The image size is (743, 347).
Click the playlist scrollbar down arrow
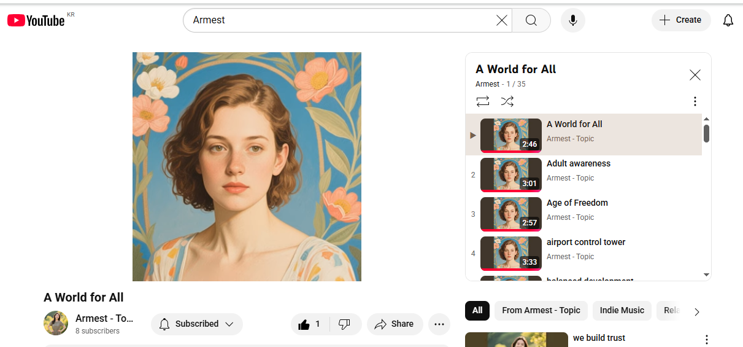pos(706,275)
